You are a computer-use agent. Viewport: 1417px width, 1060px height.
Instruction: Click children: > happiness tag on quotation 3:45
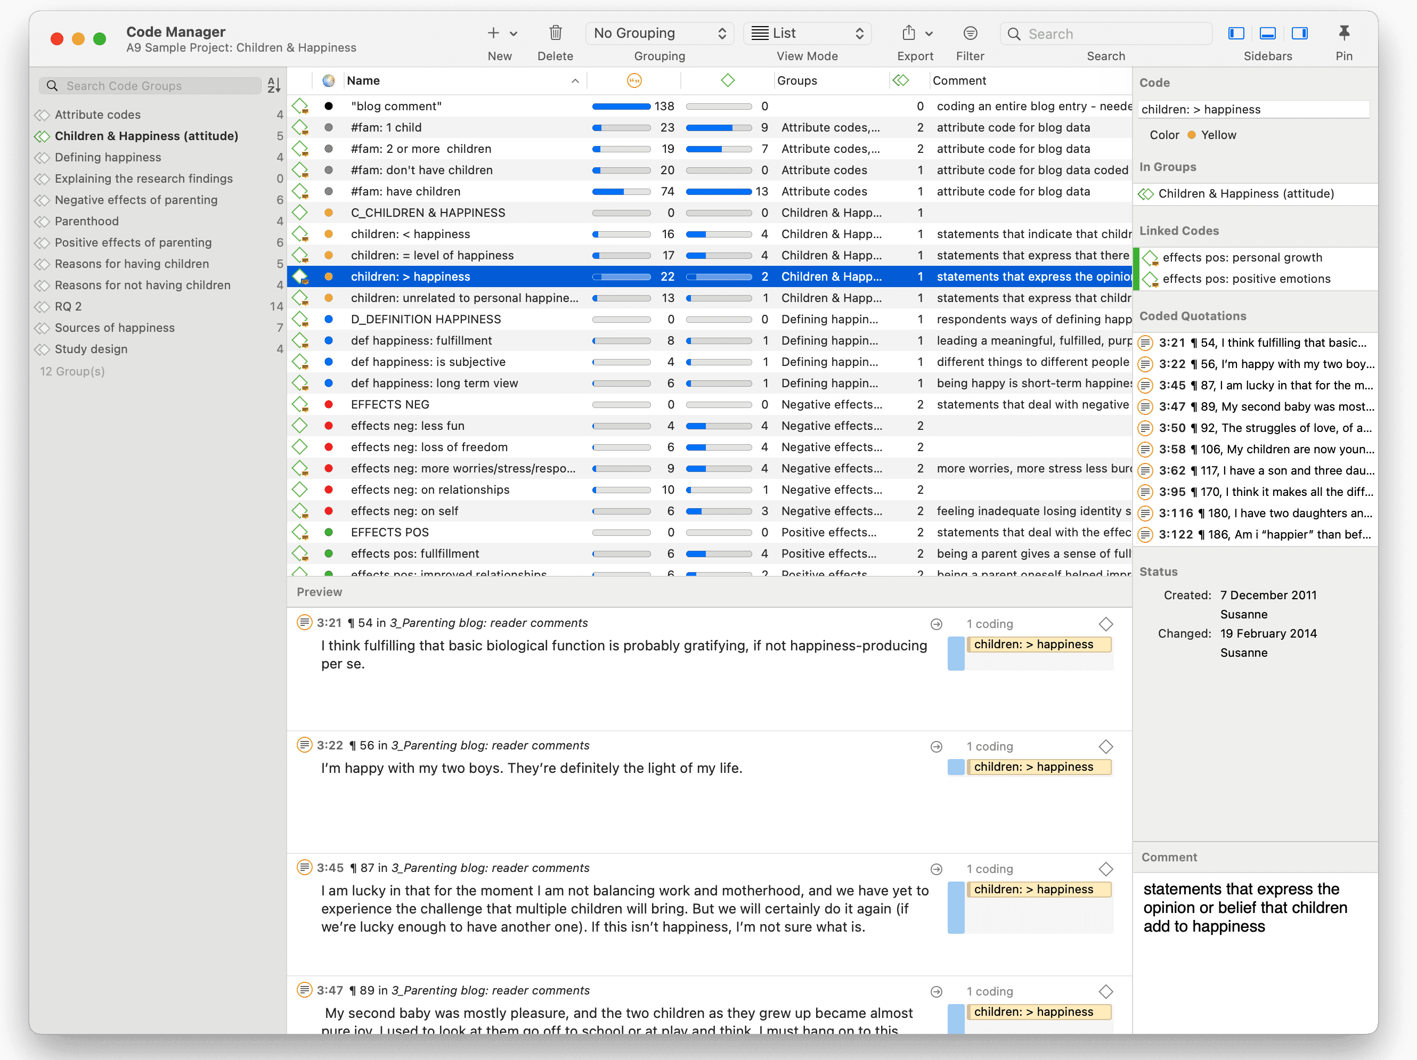point(1038,889)
